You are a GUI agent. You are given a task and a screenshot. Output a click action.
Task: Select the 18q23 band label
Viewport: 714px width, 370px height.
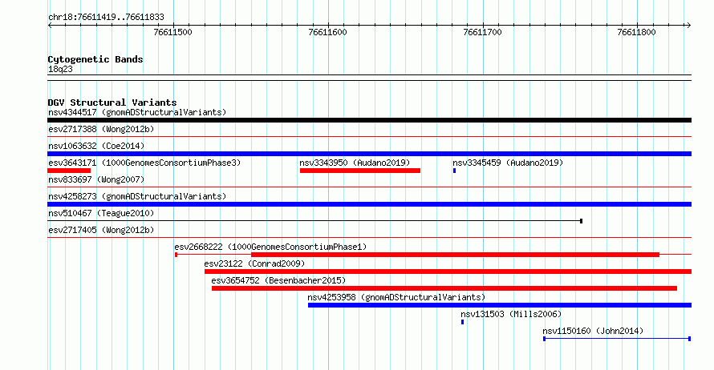click(x=60, y=69)
